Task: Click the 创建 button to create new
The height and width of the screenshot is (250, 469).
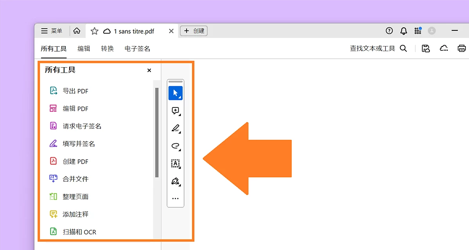Action: (194, 30)
